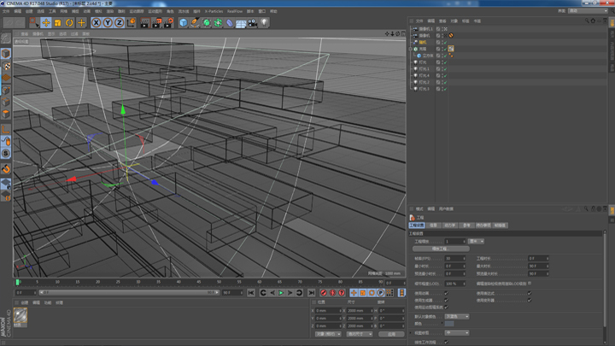This screenshot has width=615, height=346.
Task: Render to Picture Viewer icon
Action: tap(156, 23)
